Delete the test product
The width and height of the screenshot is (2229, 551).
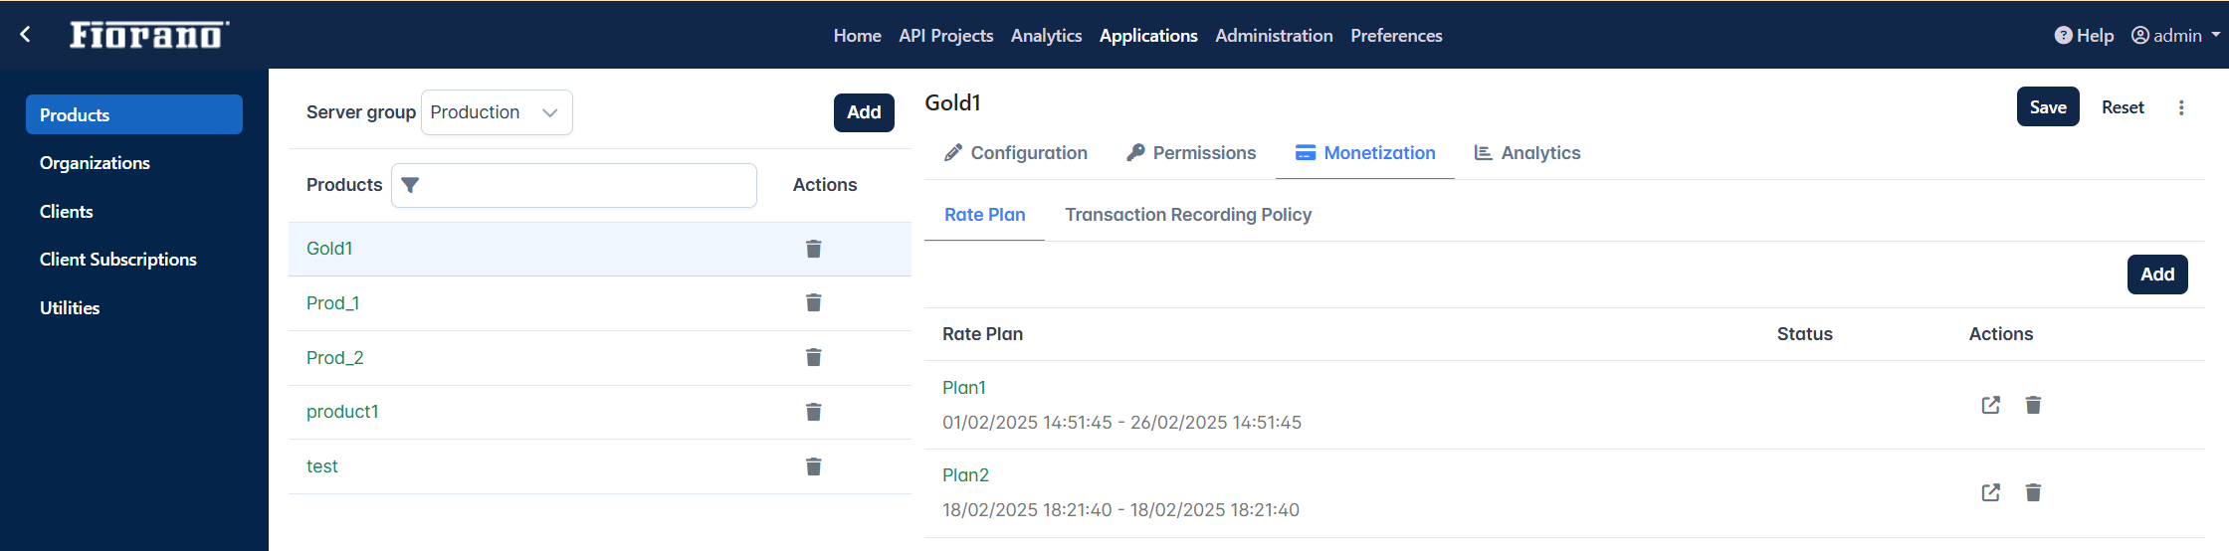[x=813, y=466]
